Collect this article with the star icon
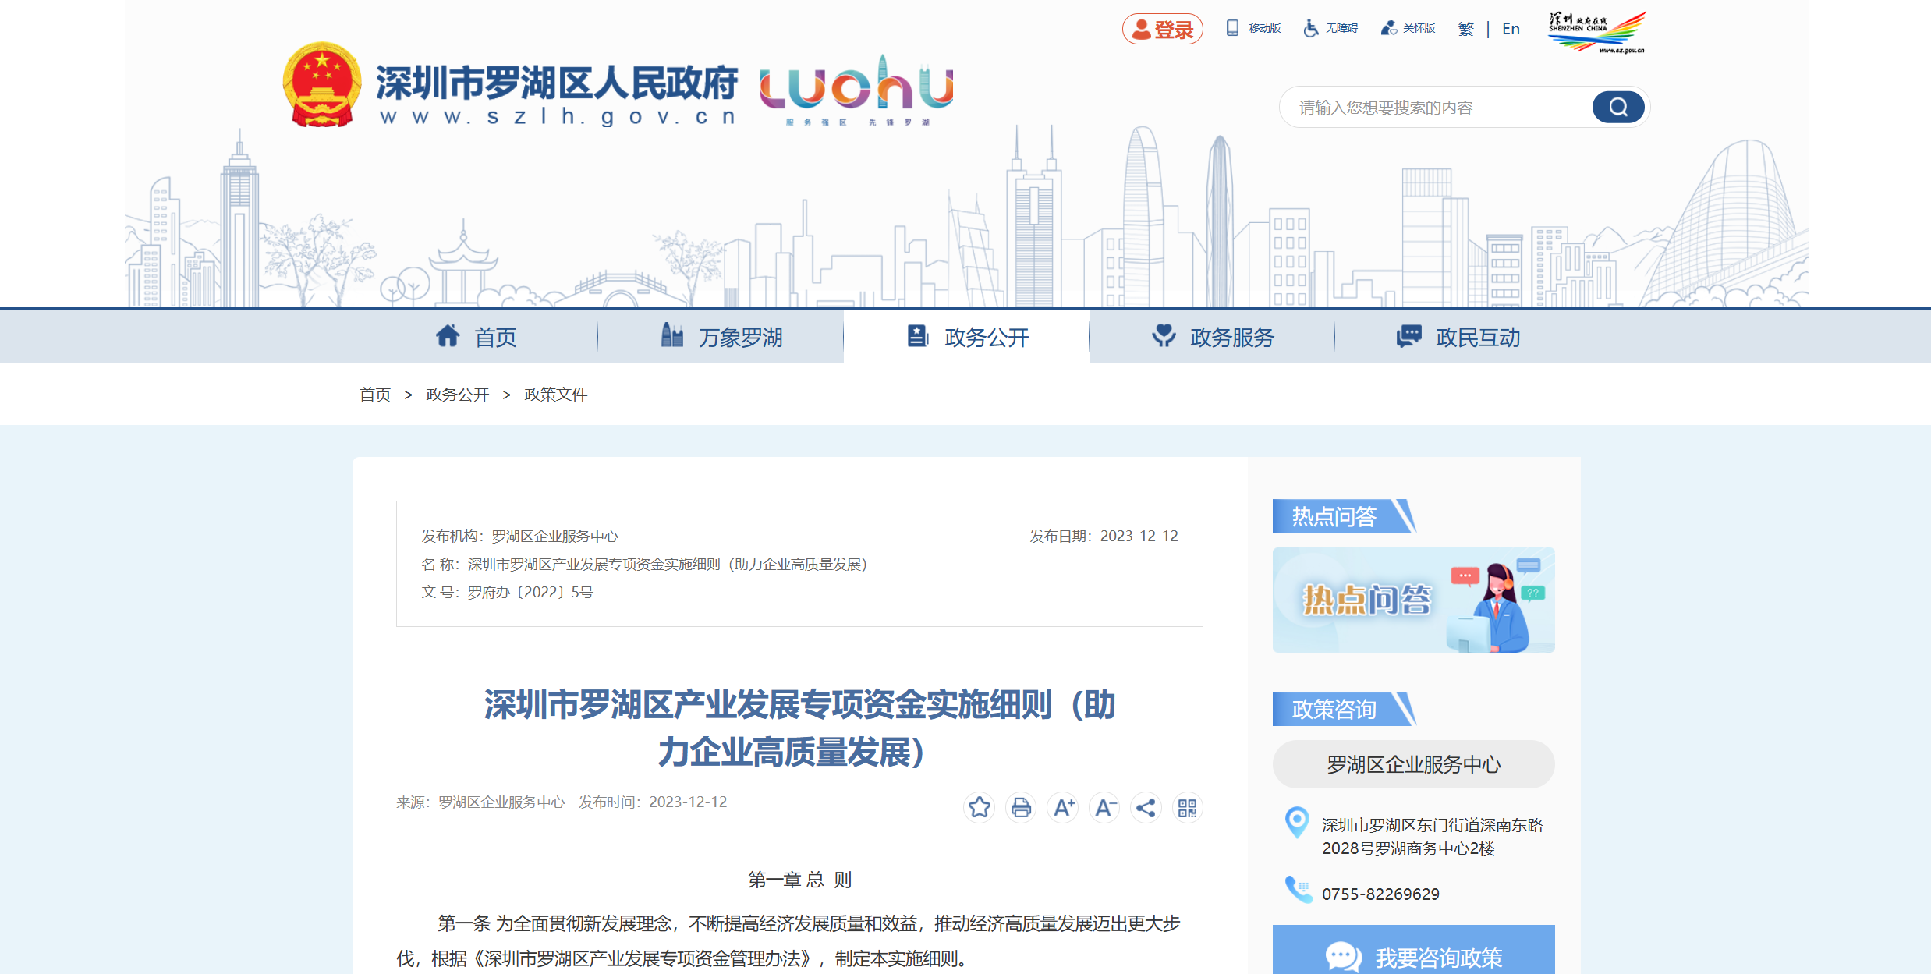 click(980, 808)
